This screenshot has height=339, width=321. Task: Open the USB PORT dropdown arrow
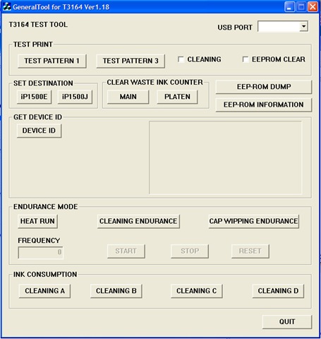pos(303,26)
